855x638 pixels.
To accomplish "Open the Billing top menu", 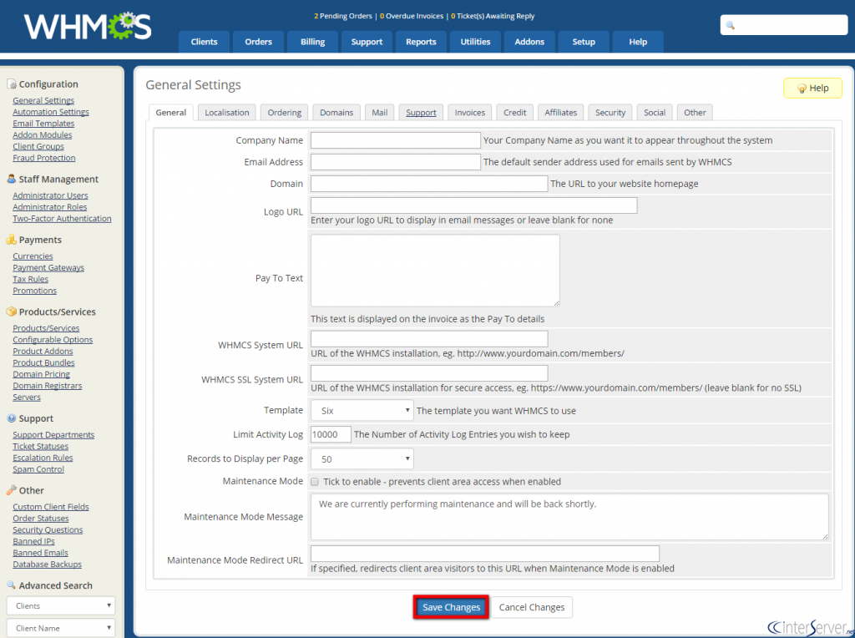I will tap(312, 42).
